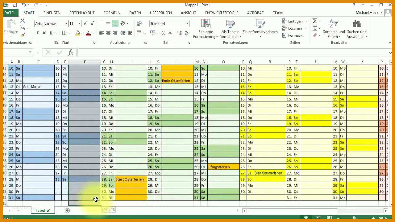Click the Cut scissors icon
This screenshot has height=222, width=395.
click(x=23, y=21)
